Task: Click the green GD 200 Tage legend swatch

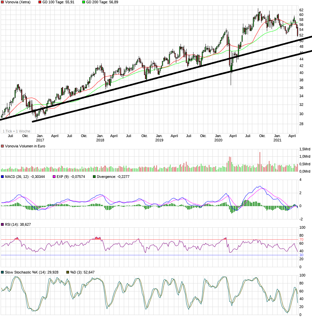Action: 84,2
